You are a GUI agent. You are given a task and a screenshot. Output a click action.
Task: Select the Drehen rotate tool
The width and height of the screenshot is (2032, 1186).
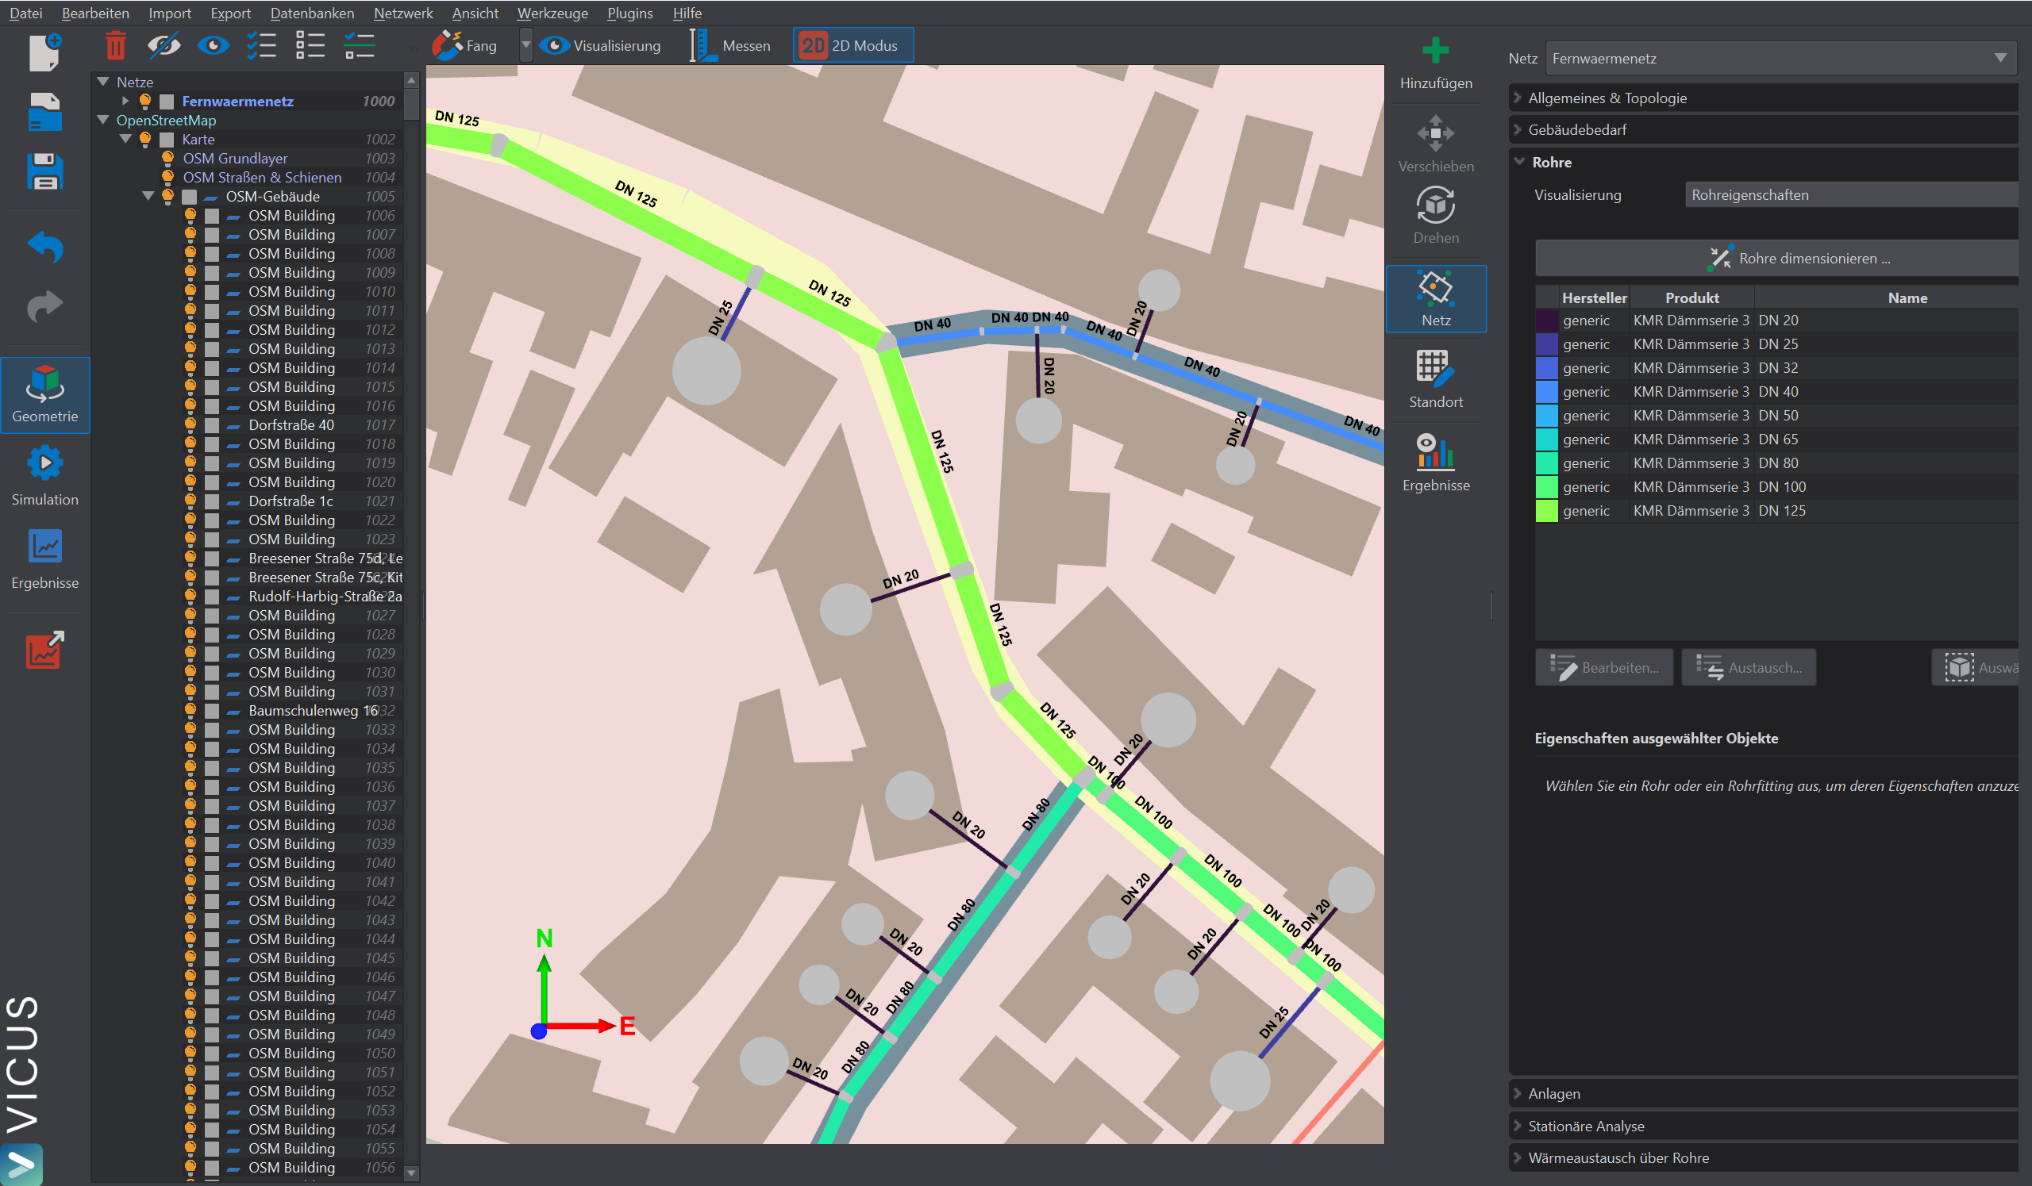point(1434,207)
